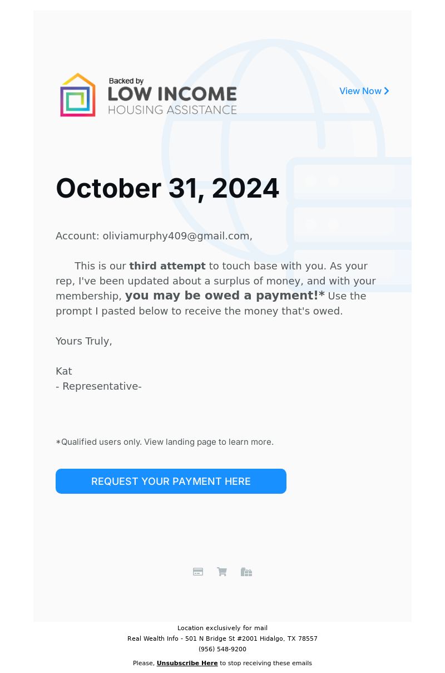Click the phone number (956) 548-9200
The image size is (445, 673).
222,649
